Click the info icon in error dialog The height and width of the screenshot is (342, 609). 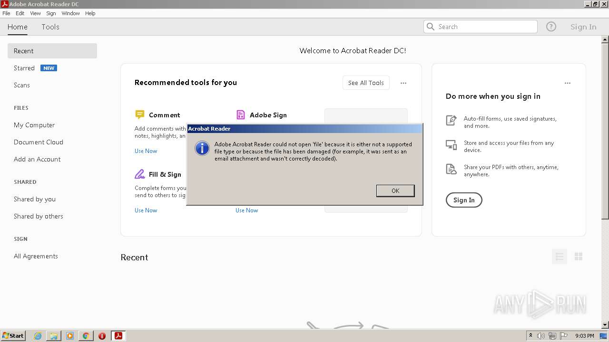202,148
